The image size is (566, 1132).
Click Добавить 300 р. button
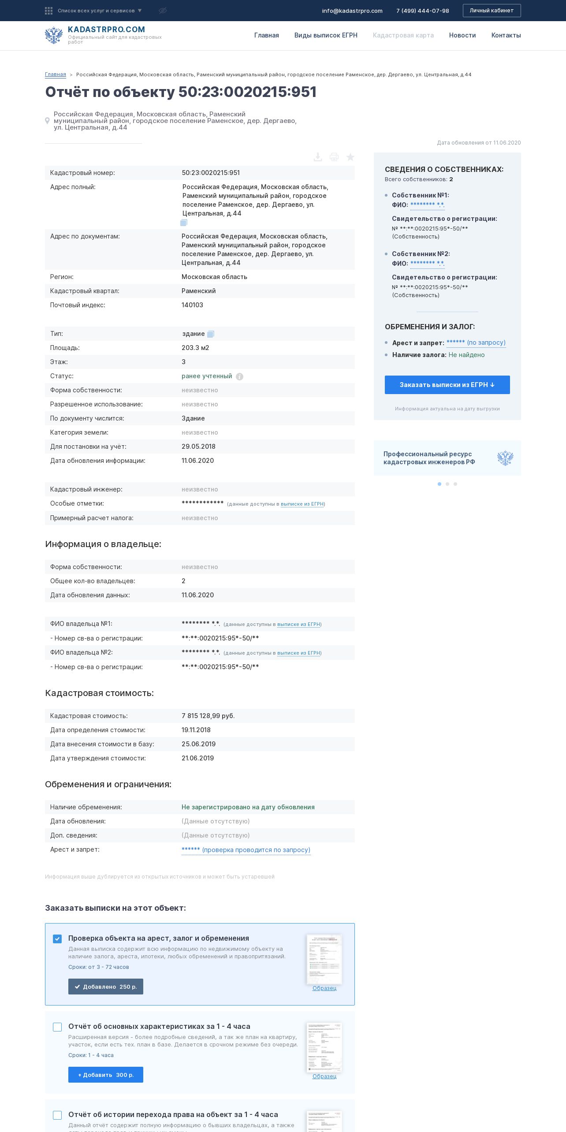coord(106,1075)
